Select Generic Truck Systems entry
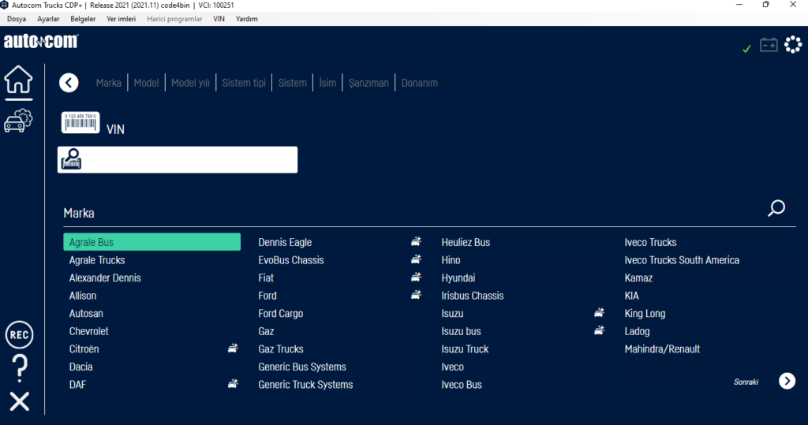Viewport: 808px width, 425px height. point(305,384)
